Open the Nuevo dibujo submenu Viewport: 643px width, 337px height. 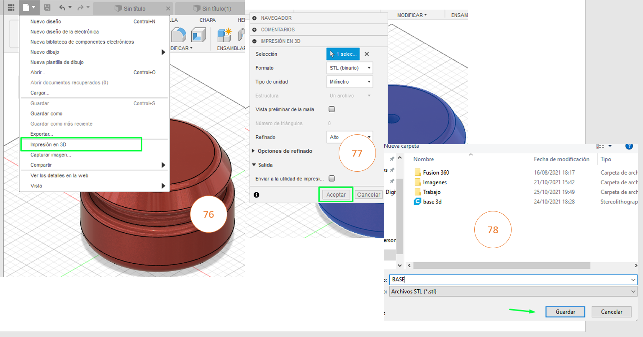(x=94, y=52)
